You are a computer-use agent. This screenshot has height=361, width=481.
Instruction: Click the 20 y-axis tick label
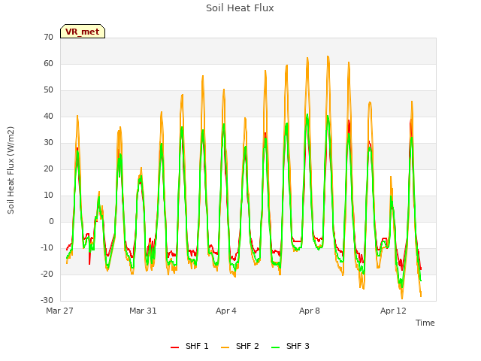[x=48, y=168]
